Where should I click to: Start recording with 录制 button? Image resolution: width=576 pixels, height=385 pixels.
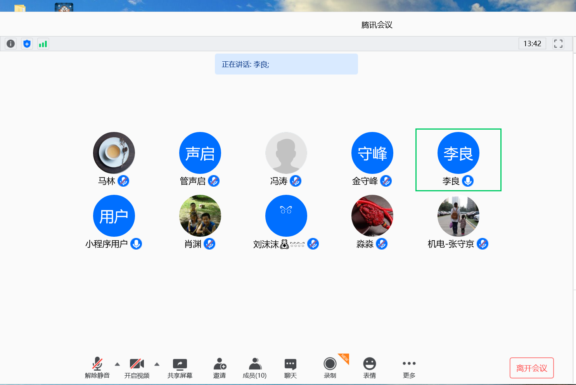(330, 368)
